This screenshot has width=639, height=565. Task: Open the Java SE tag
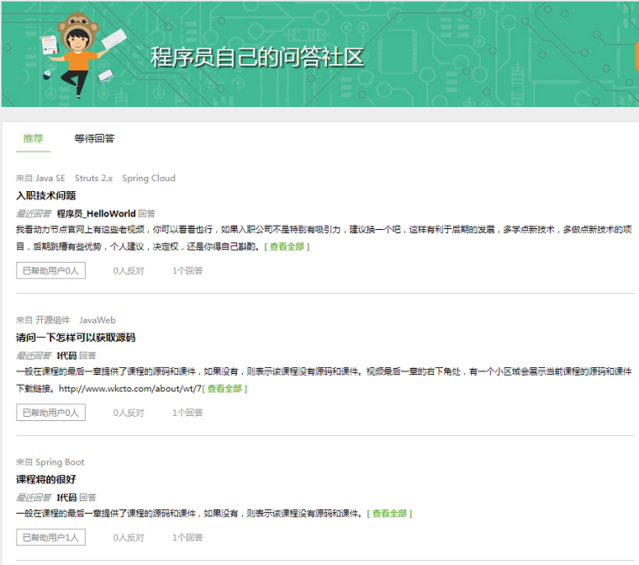click(x=50, y=179)
